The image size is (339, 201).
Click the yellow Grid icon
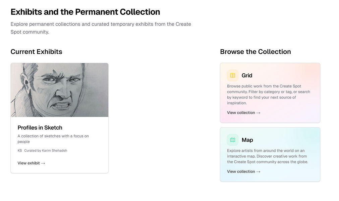(233, 75)
